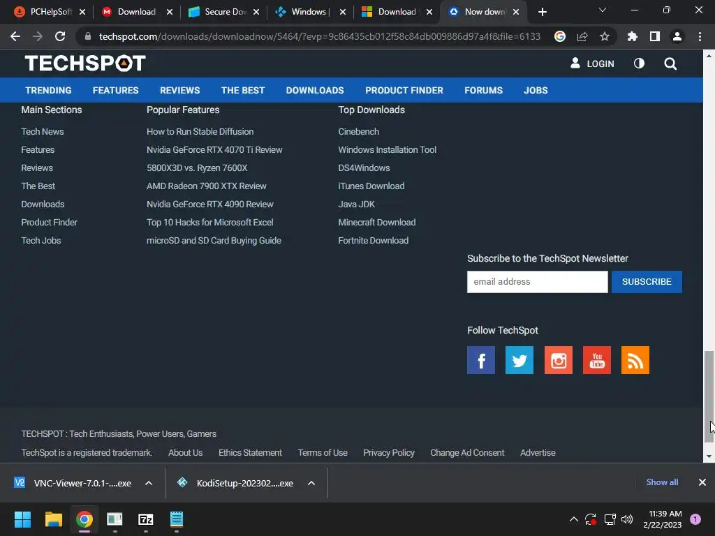Show hidden system tray icons
Image resolution: width=715 pixels, height=536 pixels.
(x=574, y=519)
